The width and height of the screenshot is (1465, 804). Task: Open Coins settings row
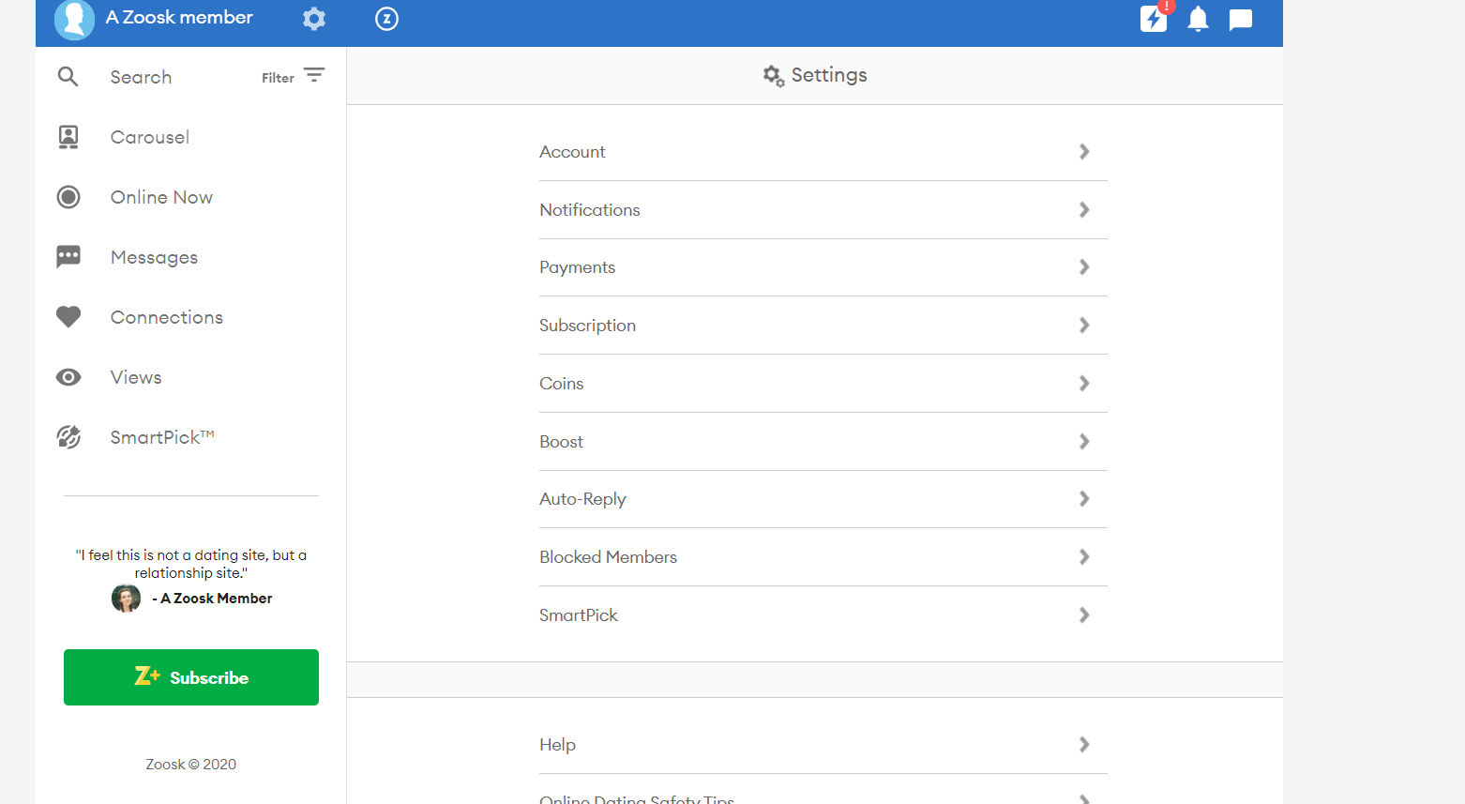tap(823, 384)
